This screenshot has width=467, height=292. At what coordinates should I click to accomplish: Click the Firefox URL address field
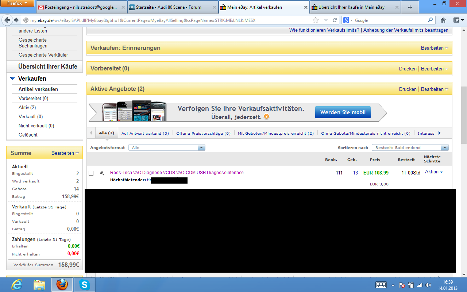click(x=164, y=20)
